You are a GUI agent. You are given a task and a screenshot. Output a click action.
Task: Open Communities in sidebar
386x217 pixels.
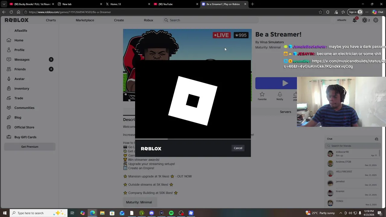click(x=24, y=108)
